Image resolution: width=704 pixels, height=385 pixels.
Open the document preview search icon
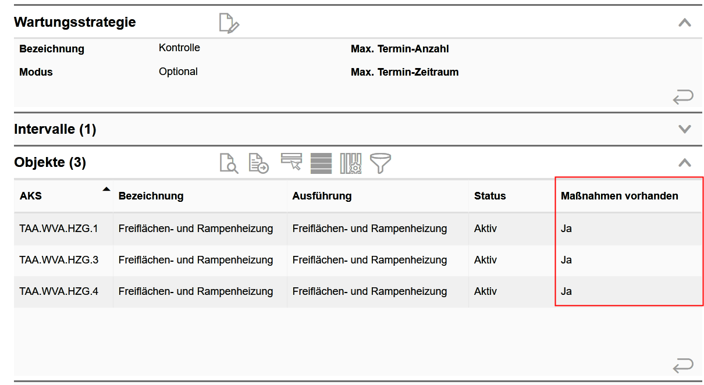pyautogui.click(x=229, y=163)
